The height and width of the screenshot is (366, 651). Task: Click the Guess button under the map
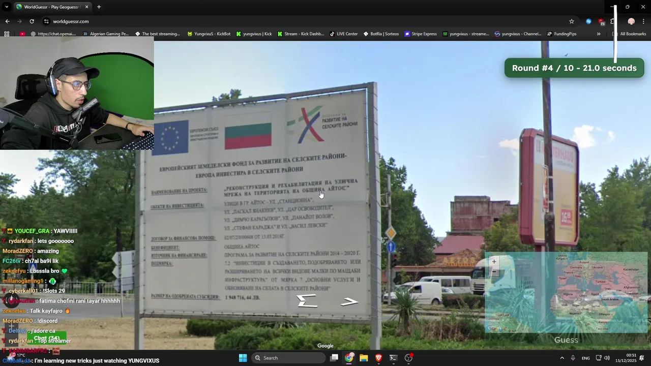click(x=566, y=340)
